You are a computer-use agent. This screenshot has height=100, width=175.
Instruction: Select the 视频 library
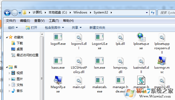tap(17, 73)
